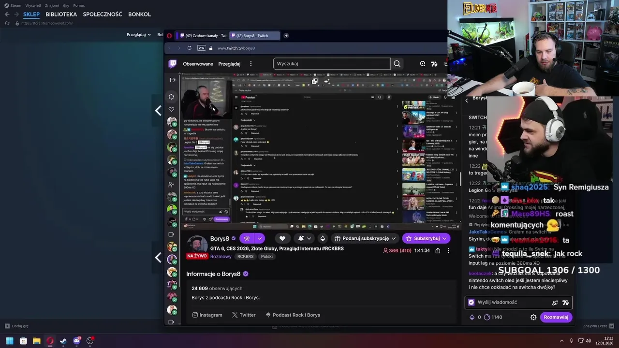619x348 pixels.
Task: Expand the Podaruj subskrypcję dropdown
Action: pos(394,238)
